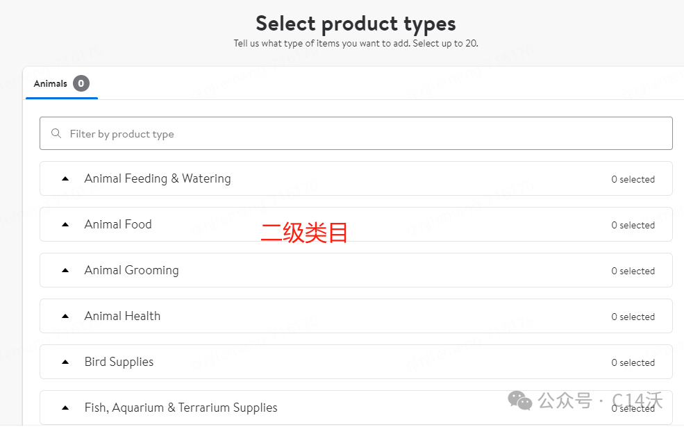Expand Animal Feeding & Watering arrow

(x=65, y=178)
